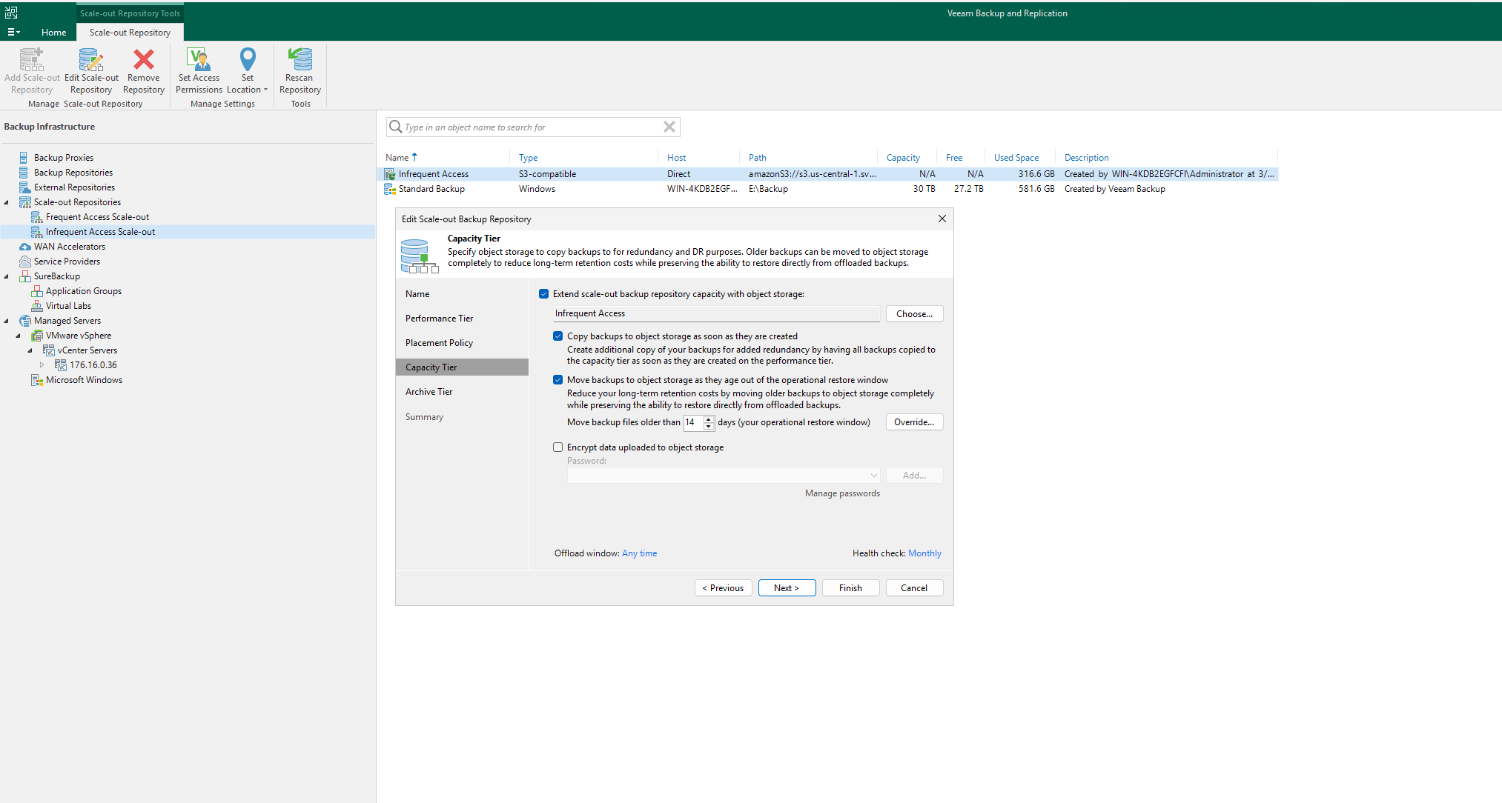Image resolution: width=1502 pixels, height=803 pixels.
Task: Click the Add Scale-out Repository icon
Action: [x=32, y=59]
